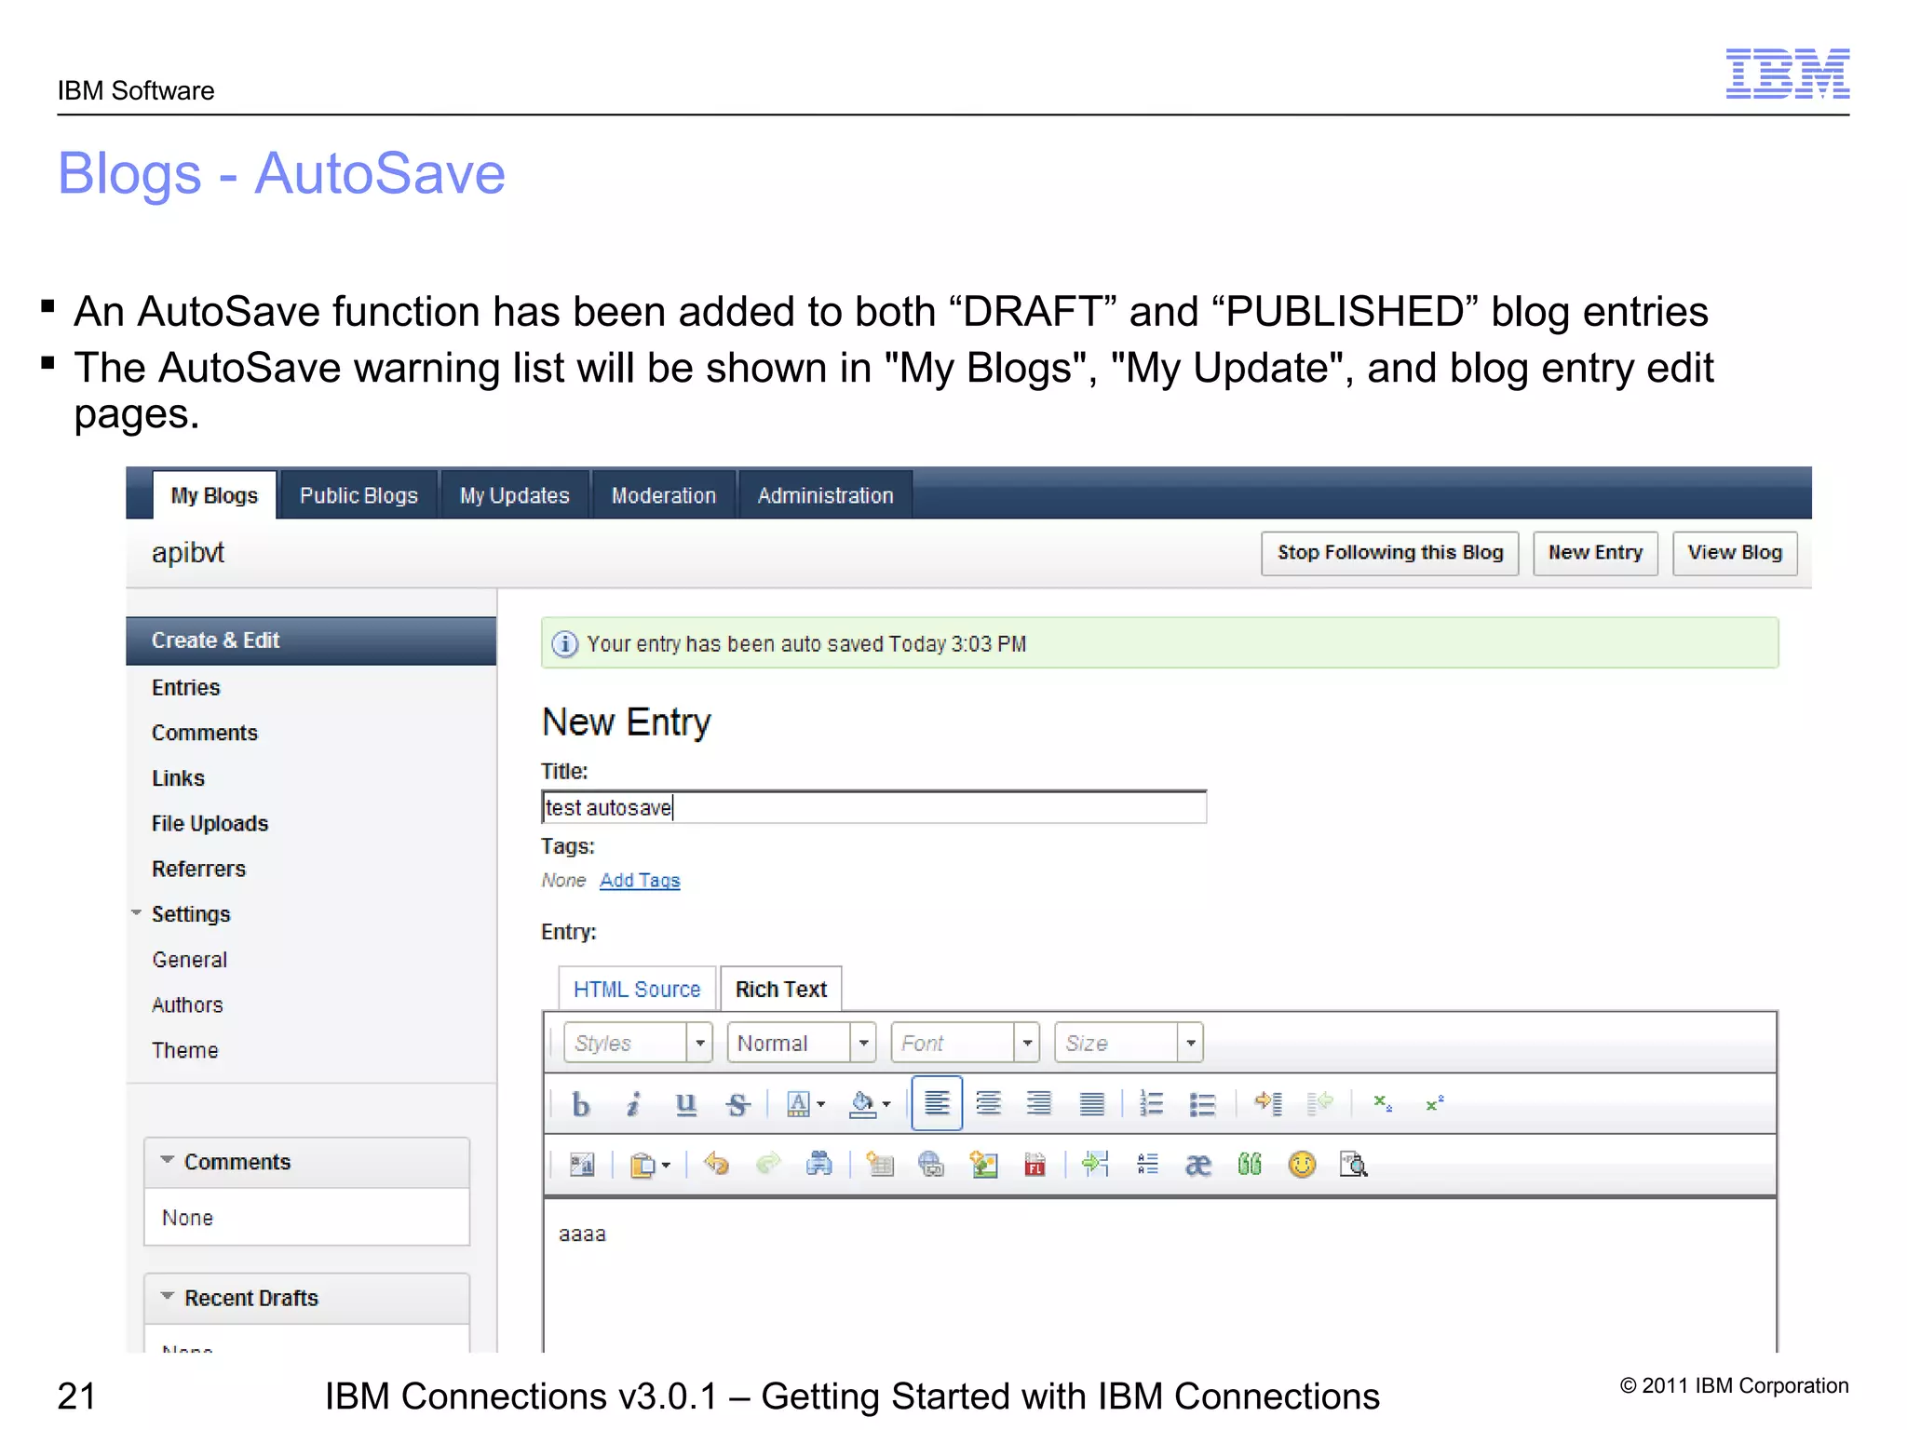
Task: Insert a bulleted list
Action: coord(1202,1104)
